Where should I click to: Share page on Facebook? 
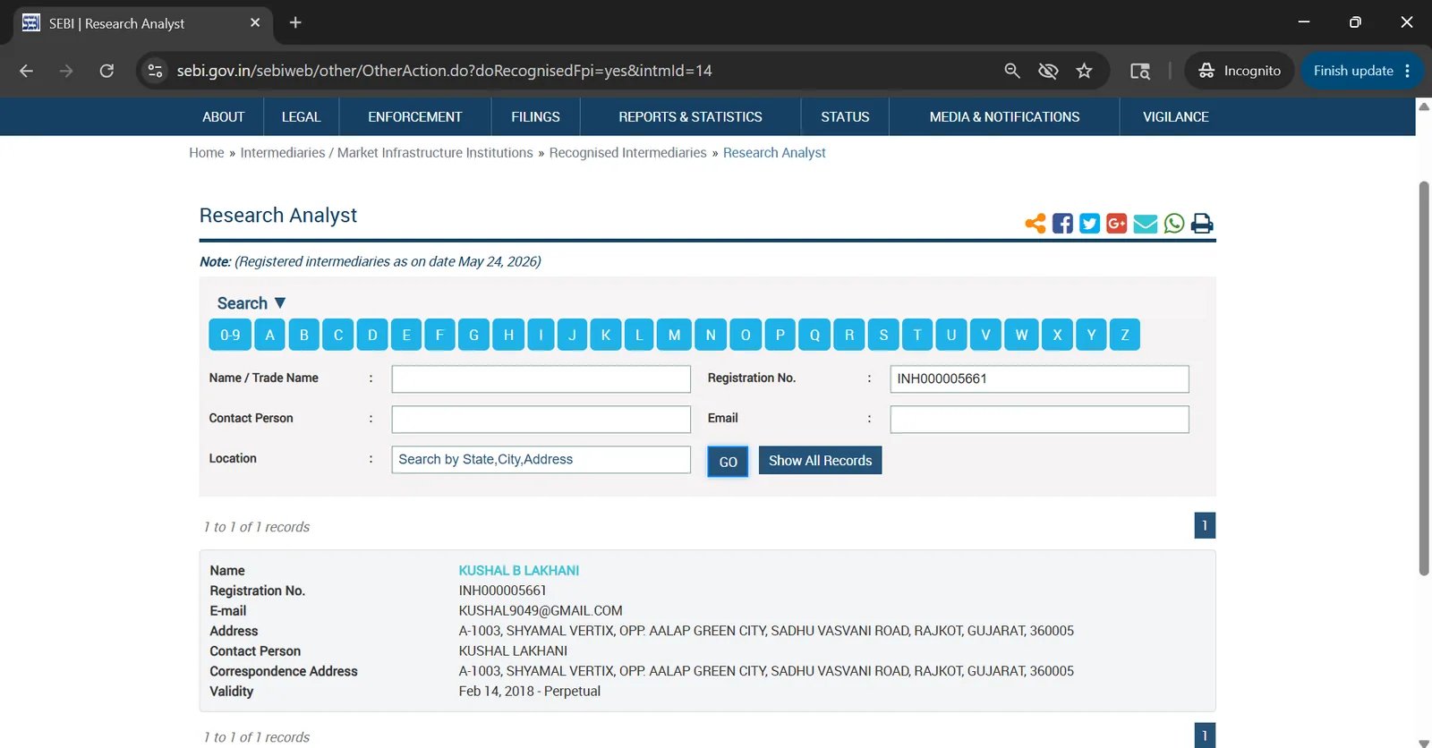click(1062, 224)
